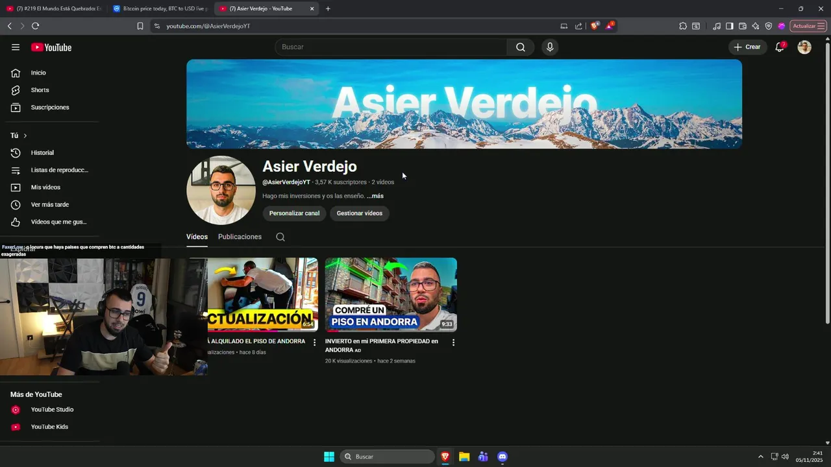831x467 pixels.
Task: Open the VPN shield icon
Action: coord(769,26)
